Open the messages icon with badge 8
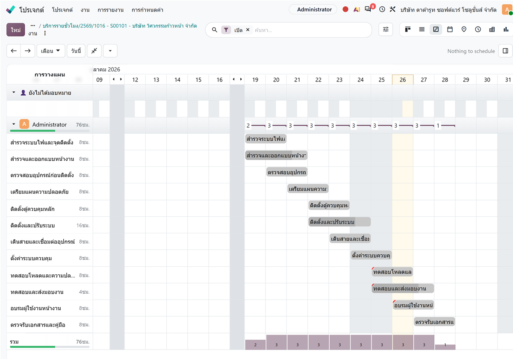The image size is (513, 359). coord(369,9)
